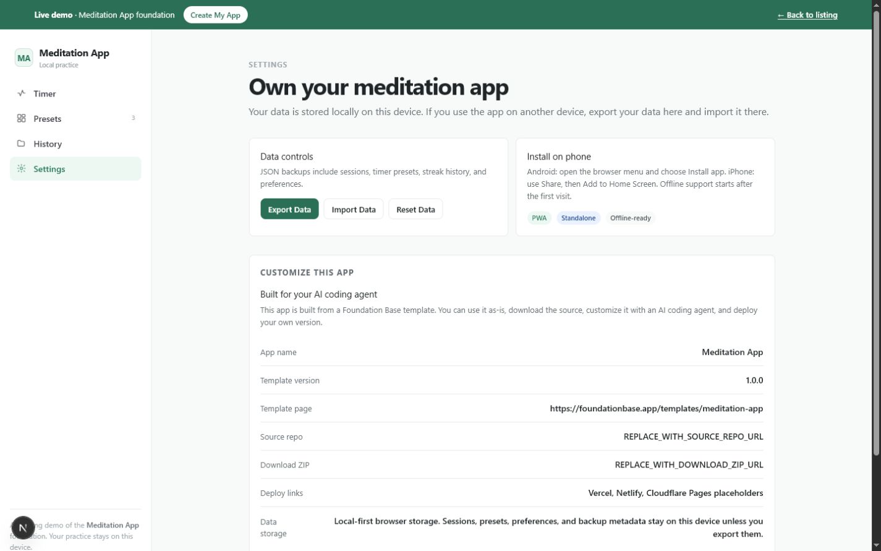The height and width of the screenshot is (551, 881).
Task: Click the Reset Data button
Action: (415, 209)
